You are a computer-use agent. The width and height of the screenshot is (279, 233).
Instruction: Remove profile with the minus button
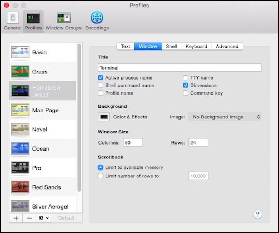click(29, 218)
